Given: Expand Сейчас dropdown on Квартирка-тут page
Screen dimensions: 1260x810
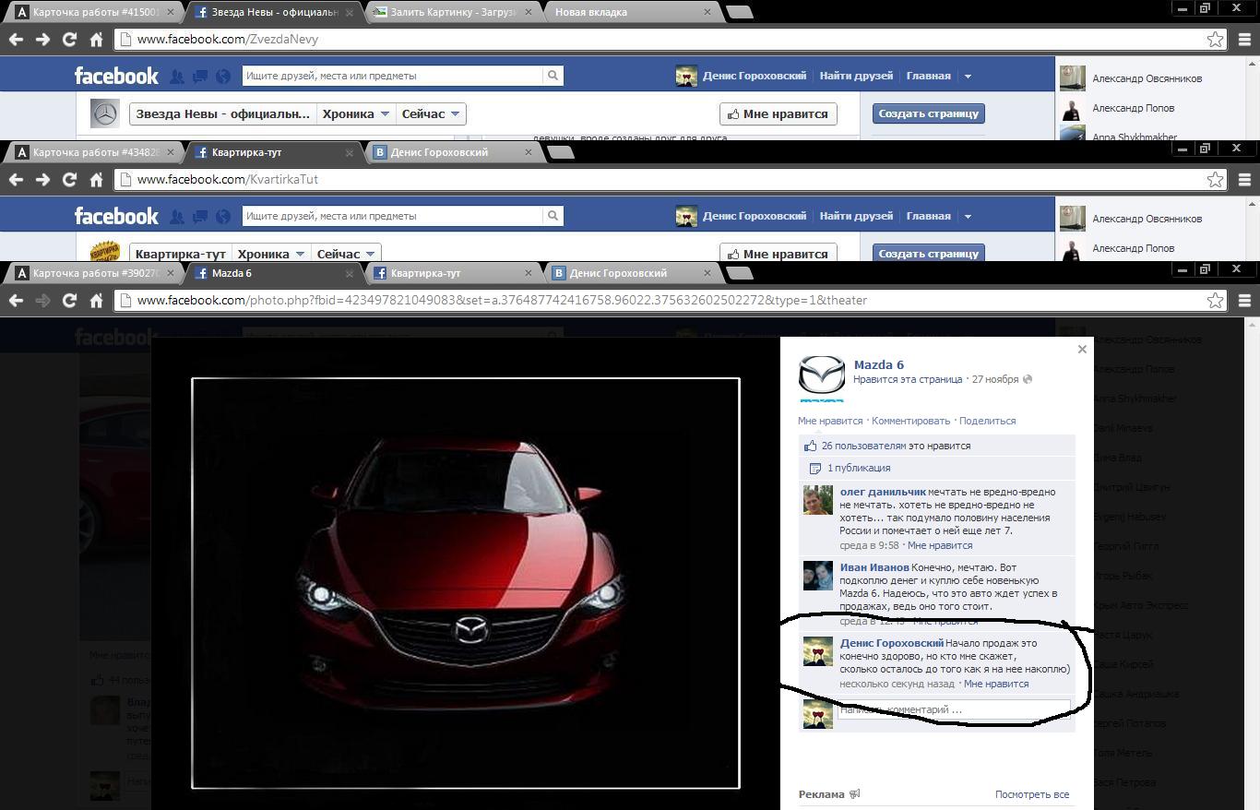Looking at the screenshot, I should (x=346, y=254).
